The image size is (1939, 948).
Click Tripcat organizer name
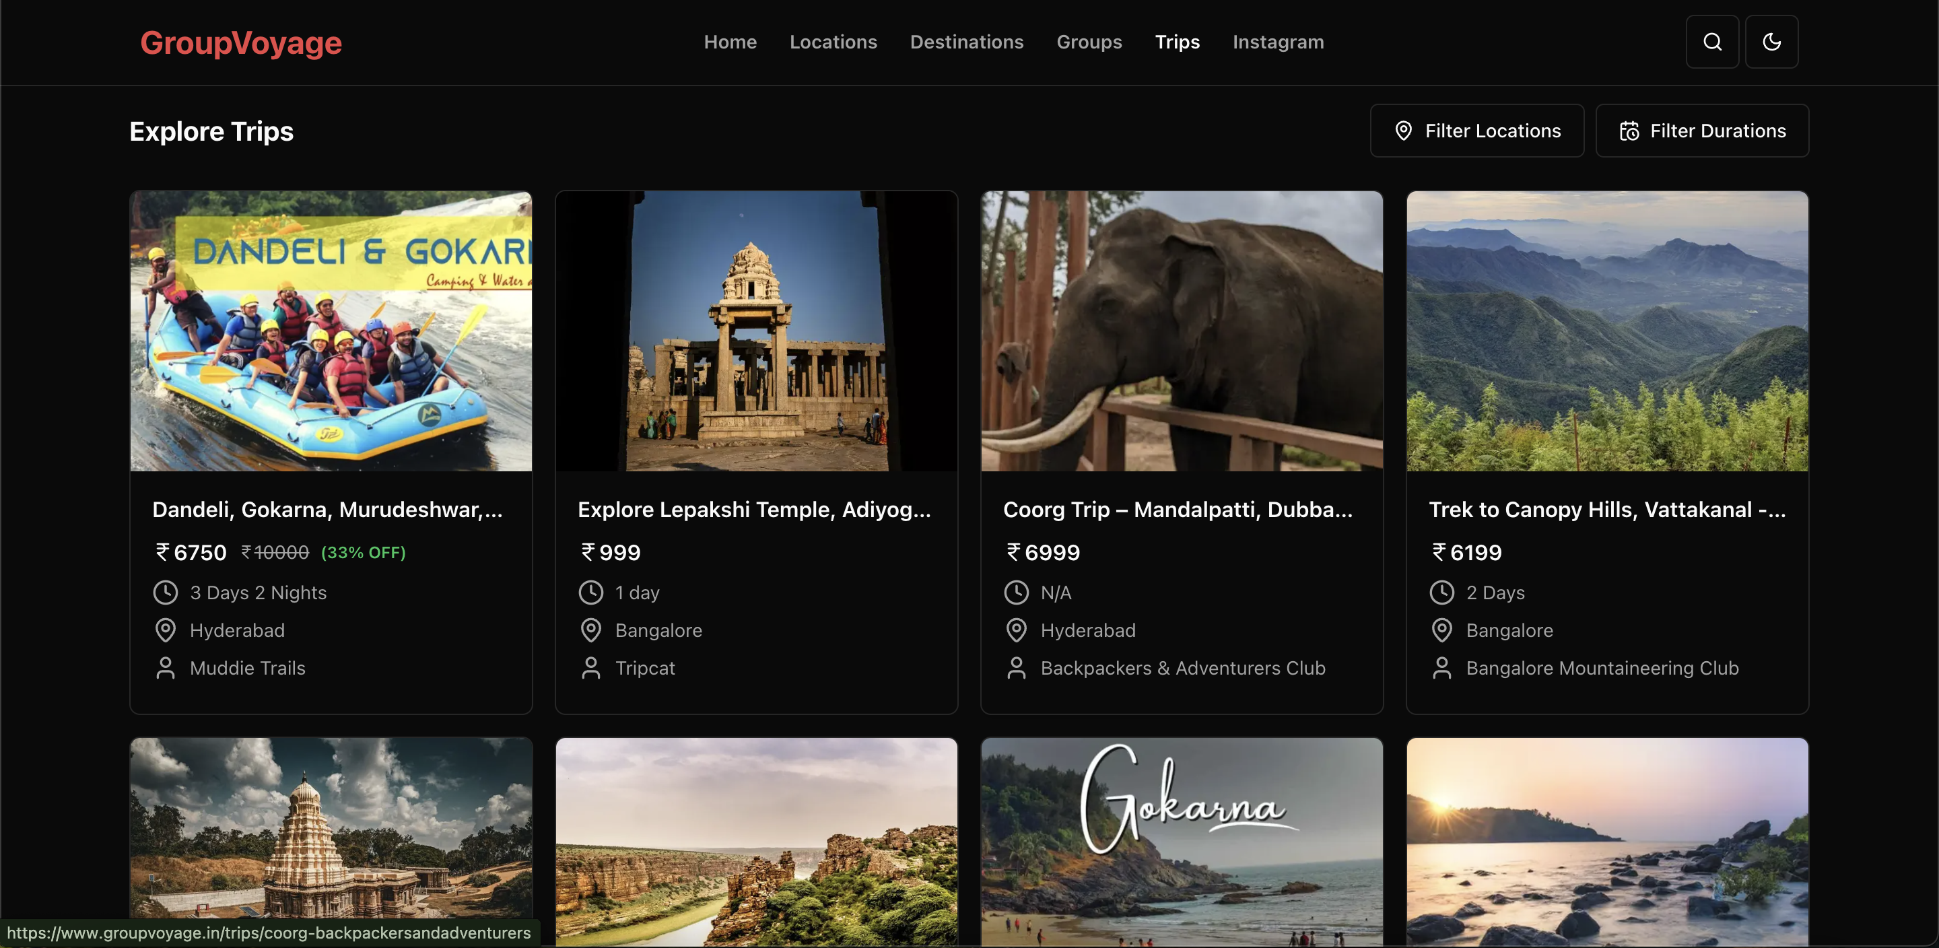pyautogui.click(x=645, y=668)
